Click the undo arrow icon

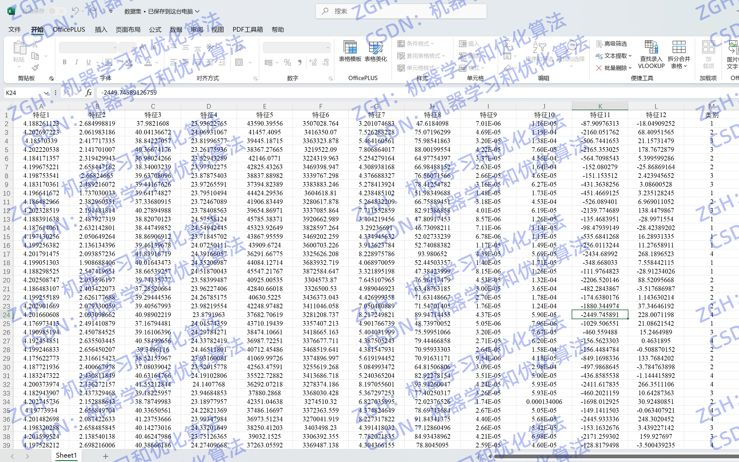coord(75,11)
